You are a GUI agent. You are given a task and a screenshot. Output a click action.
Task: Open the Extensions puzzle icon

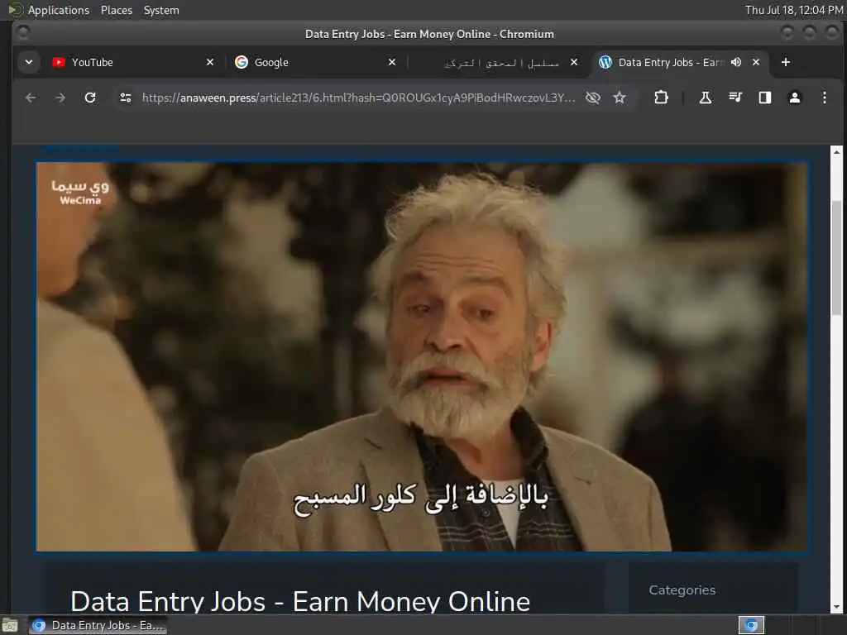pos(661,98)
